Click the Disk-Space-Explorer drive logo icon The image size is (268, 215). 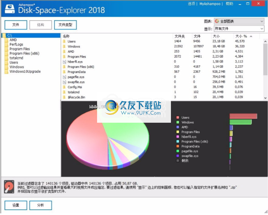click(x=10, y=9)
